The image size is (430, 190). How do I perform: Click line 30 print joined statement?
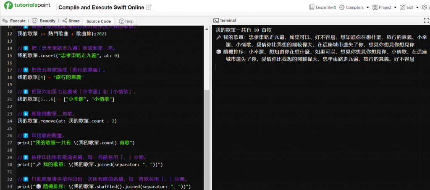pyautogui.click(x=90, y=164)
